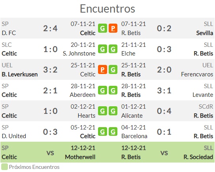Viewport: 215px width, 172px height.
Task: Click the G badge for Elche vs R. Betis
Action: click(113, 49)
